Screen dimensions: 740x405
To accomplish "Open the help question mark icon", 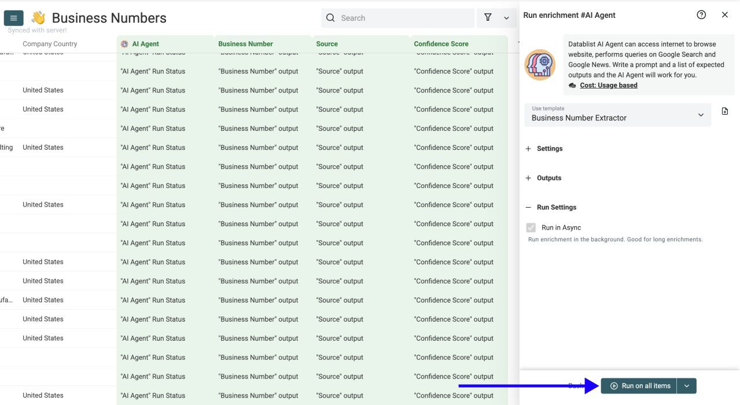I will click(x=701, y=15).
